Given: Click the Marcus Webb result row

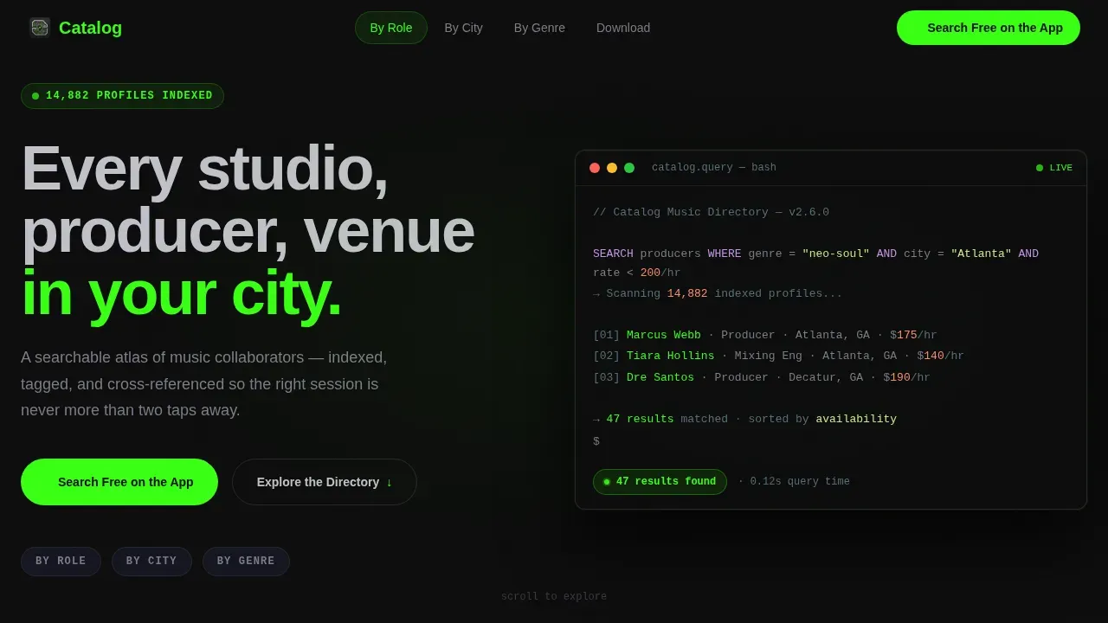Looking at the screenshot, I should tap(765, 336).
